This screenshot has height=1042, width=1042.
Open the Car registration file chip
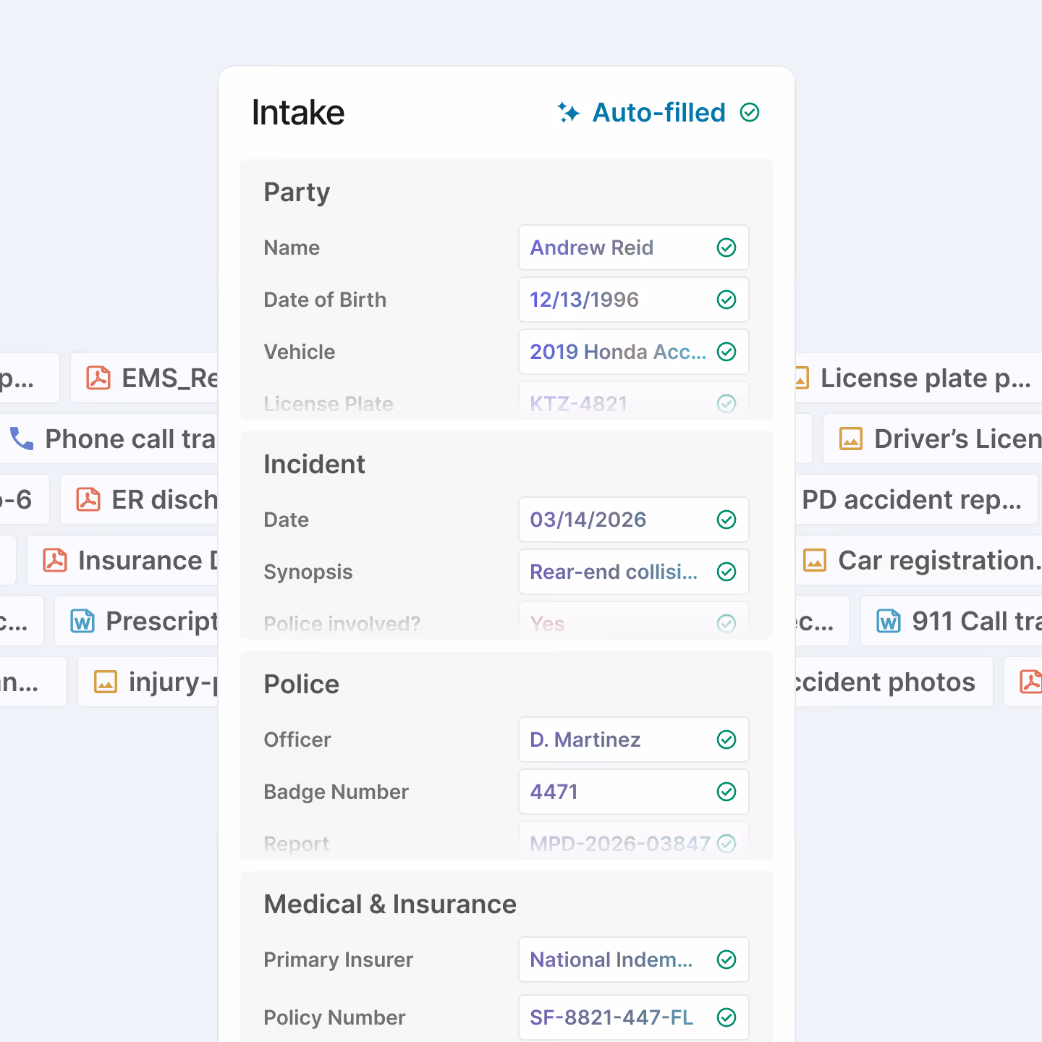click(x=918, y=560)
